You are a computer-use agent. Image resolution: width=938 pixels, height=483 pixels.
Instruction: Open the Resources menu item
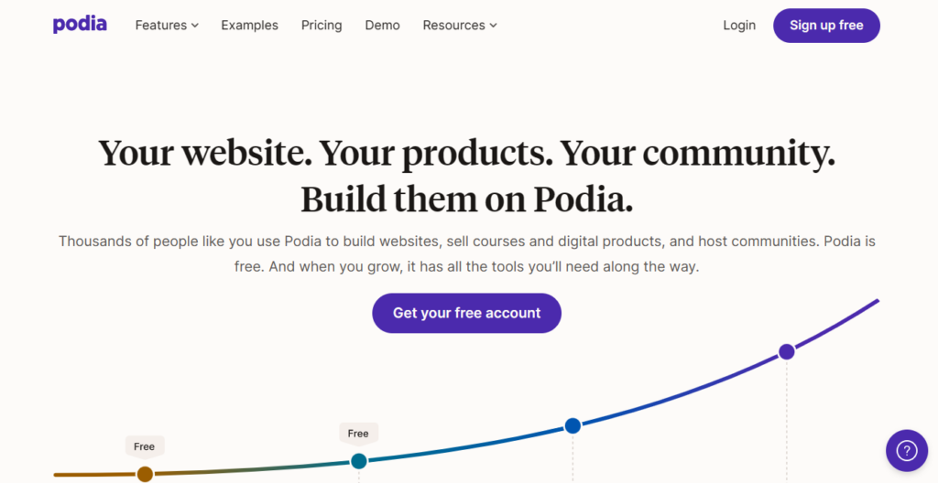coord(460,25)
